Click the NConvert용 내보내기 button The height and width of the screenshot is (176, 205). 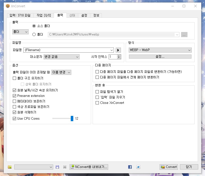click(89, 167)
